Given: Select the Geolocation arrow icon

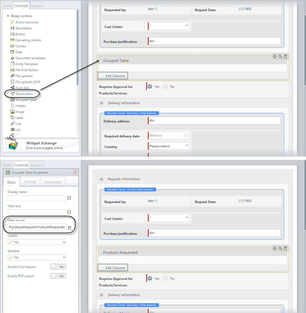Looking at the screenshot, I should coord(12,94).
